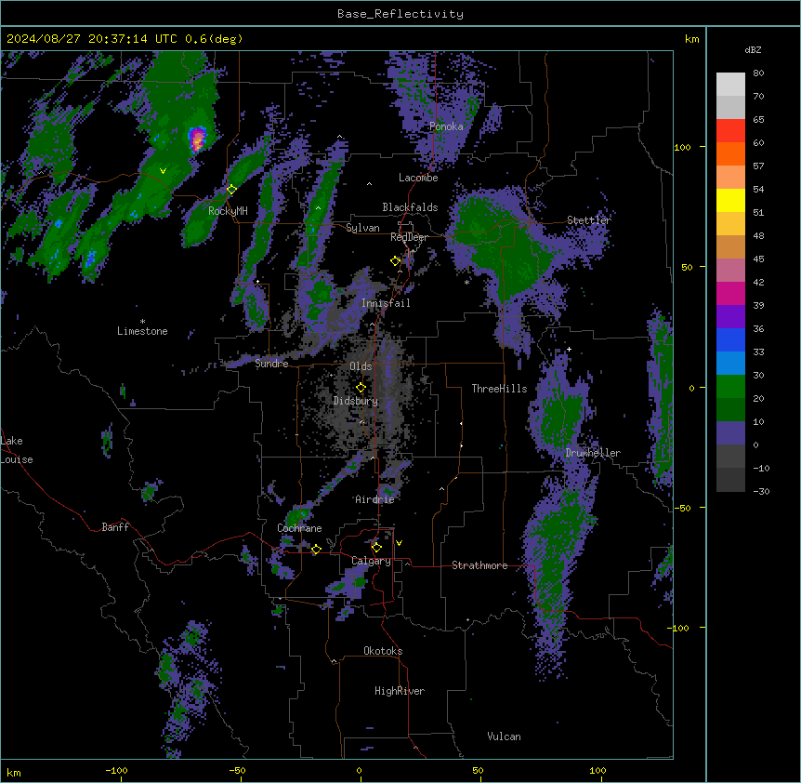Viewport: 801px width, 783px height.
Task: Click the Banff label
Action: pyautogui.click(x=115, y=527)
